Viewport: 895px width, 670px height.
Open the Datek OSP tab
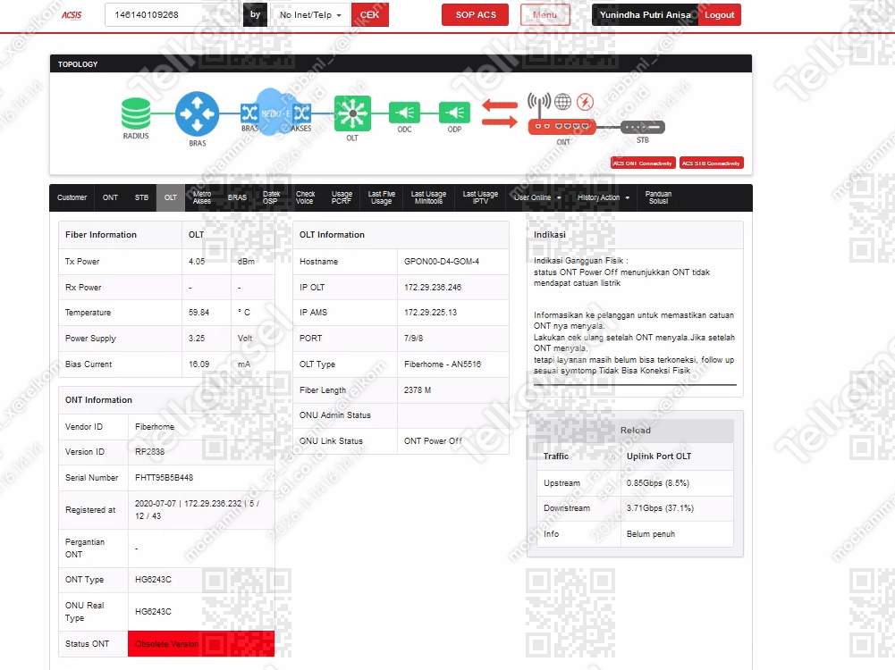coord(271,197)
